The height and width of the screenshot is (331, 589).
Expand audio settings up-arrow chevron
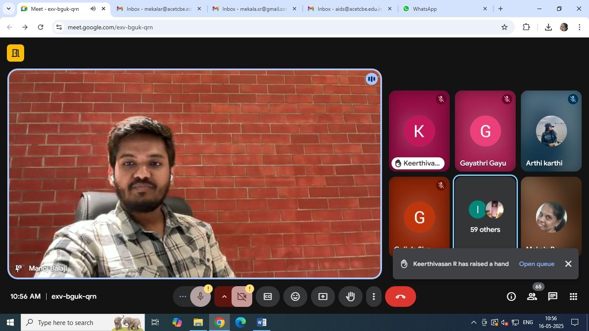(224, 297)
